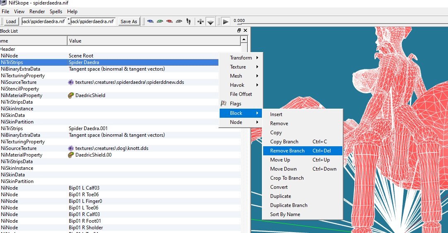This screenshot has height=233, width=448.
Task: Click the Save As button
Action: pos(128,21)
